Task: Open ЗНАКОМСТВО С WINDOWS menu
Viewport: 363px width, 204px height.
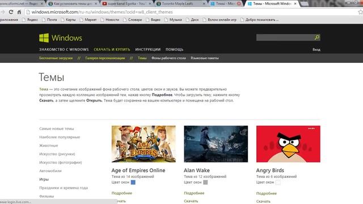Action: coord(64,49)
